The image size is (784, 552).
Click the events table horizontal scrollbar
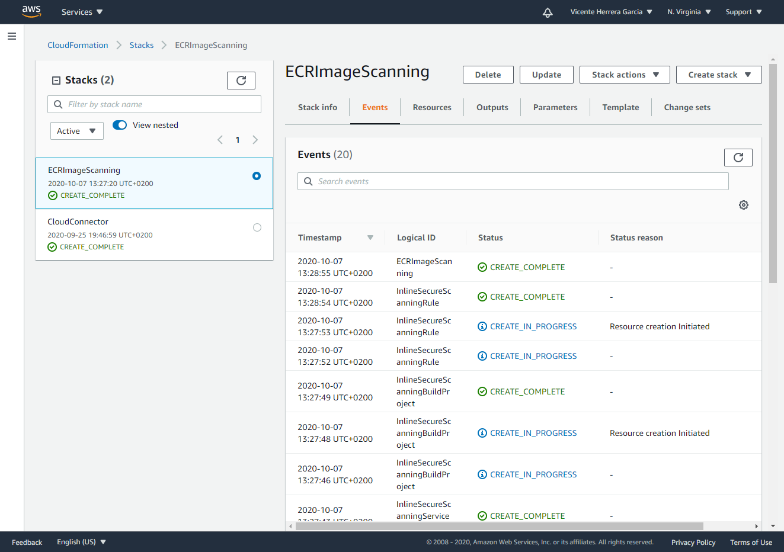coord(499,526)
